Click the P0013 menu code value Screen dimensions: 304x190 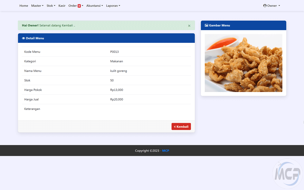tap(115, 52)
